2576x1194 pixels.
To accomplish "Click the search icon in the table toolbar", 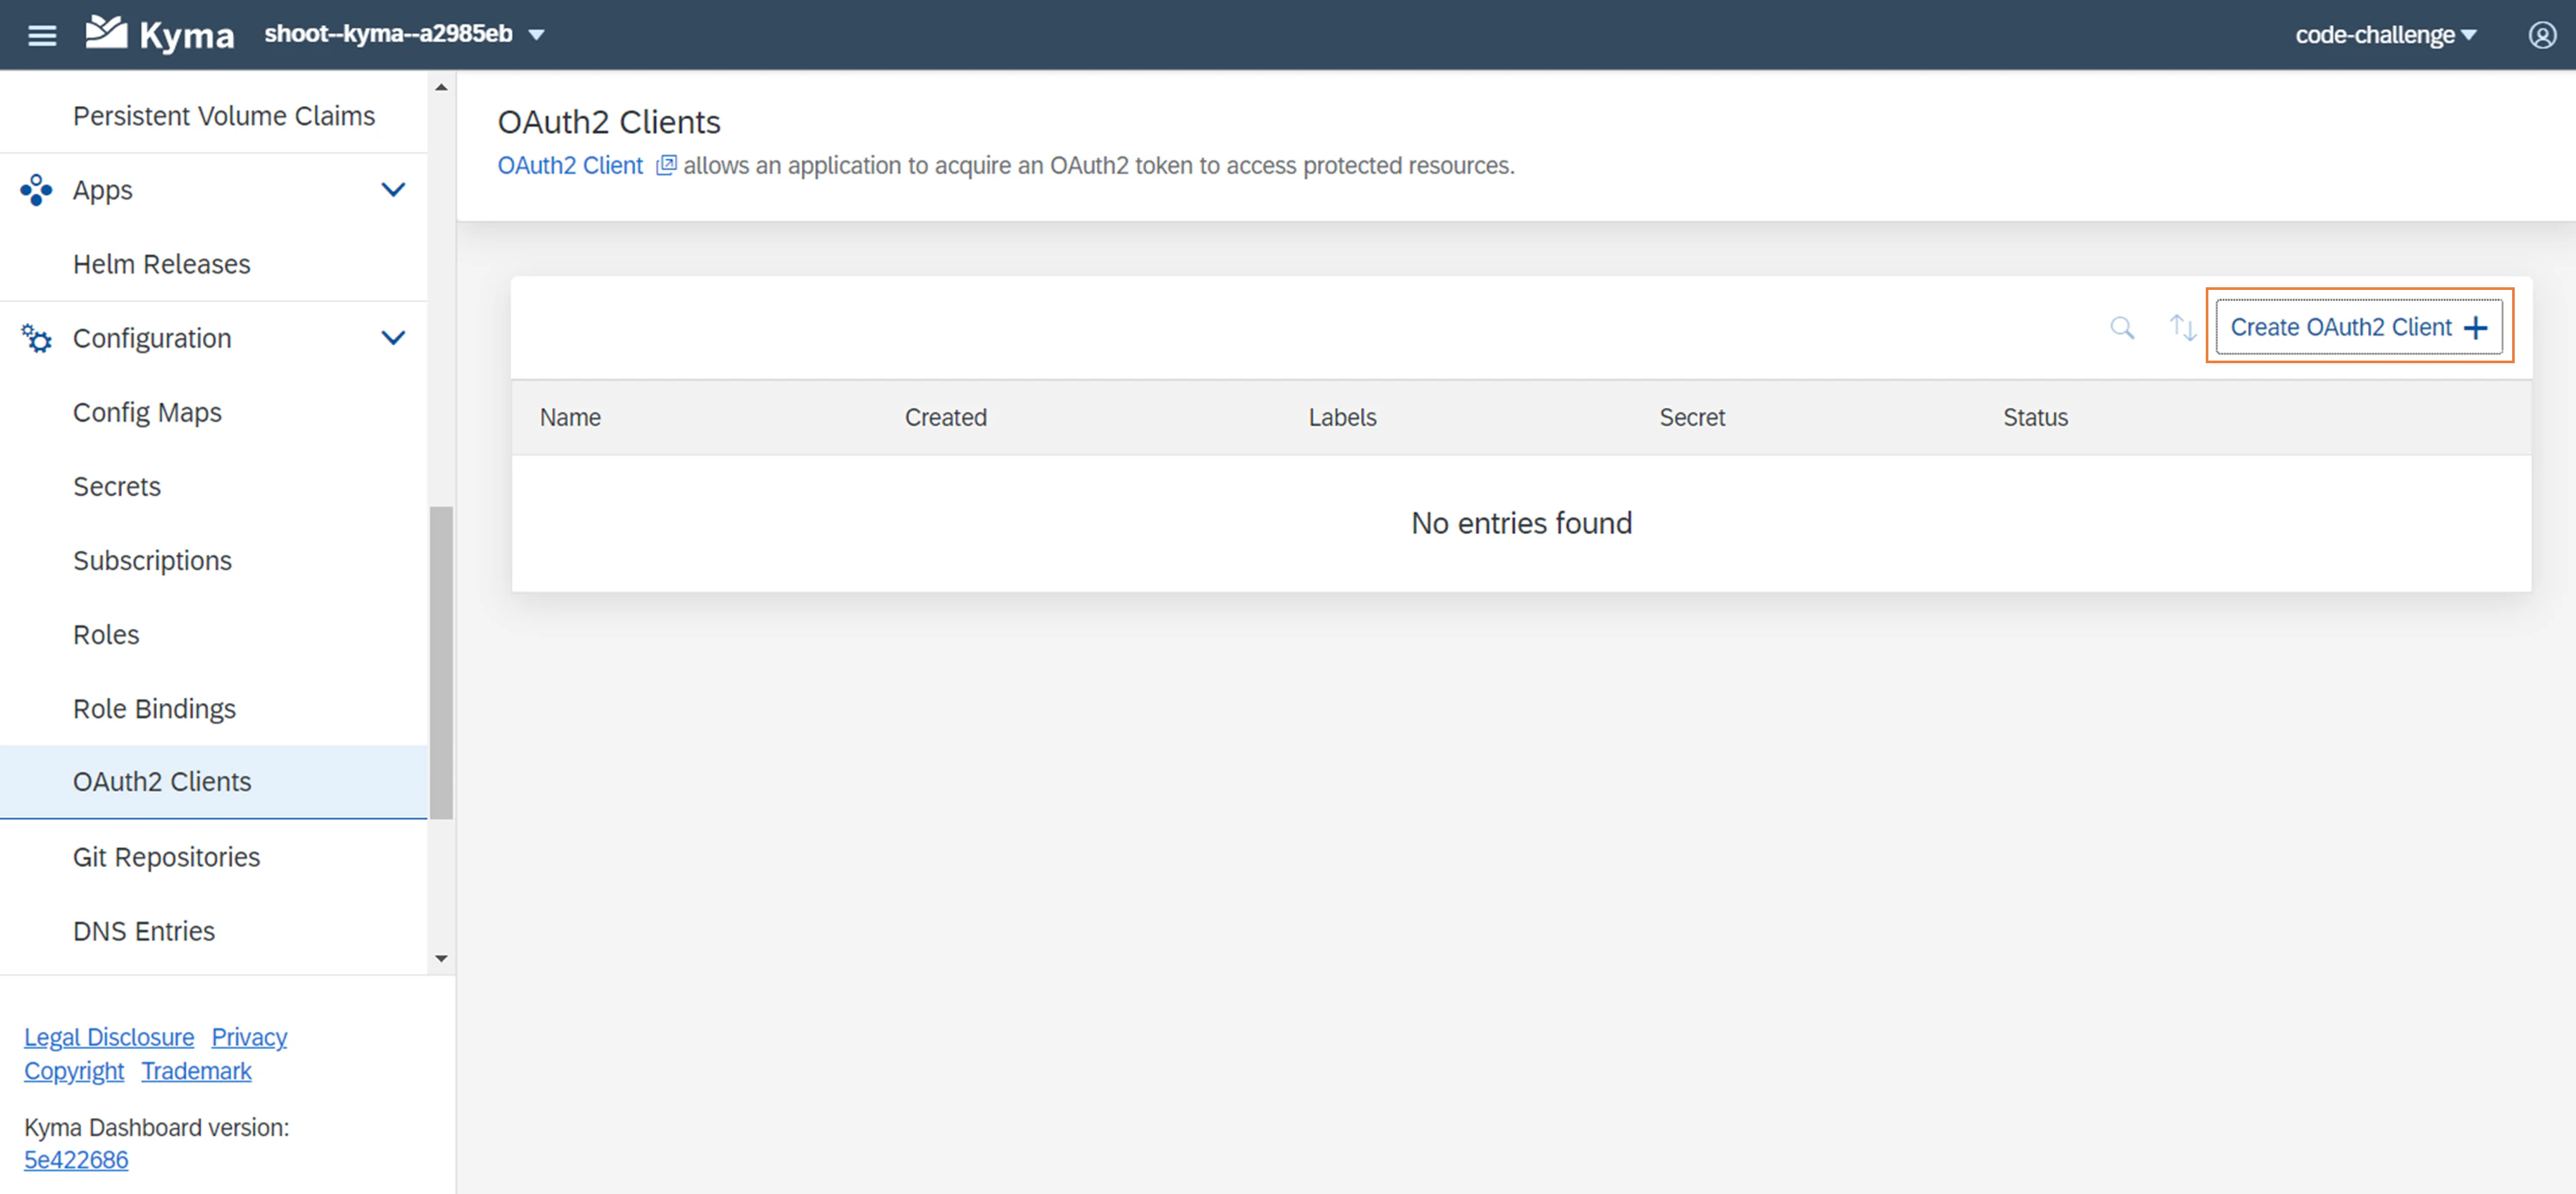I will [x=2122, y=327].
